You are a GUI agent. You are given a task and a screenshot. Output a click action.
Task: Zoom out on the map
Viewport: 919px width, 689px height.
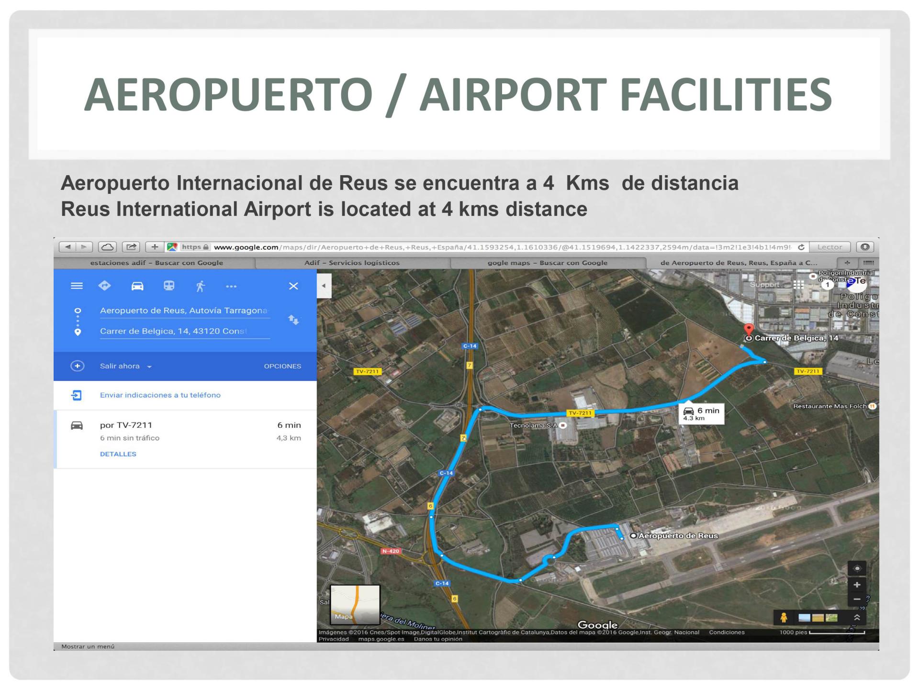[x=857, y=599]
